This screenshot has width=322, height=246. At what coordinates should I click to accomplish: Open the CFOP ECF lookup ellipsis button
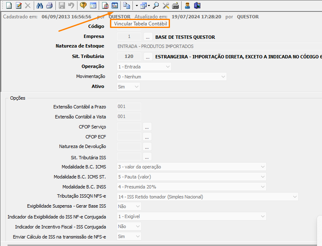(147, 137)
